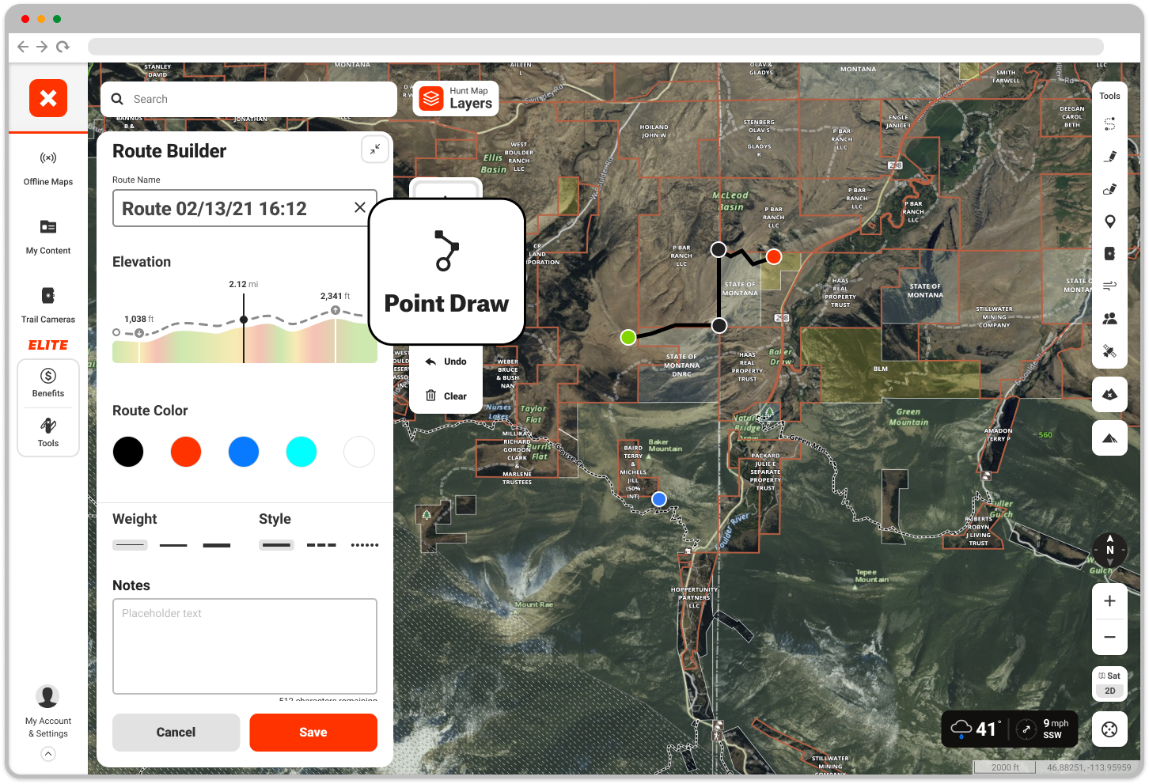Image resolution: width=1149 pixels, height=784 pixels.
Task: Select the thin line weight
Action: 130,545
